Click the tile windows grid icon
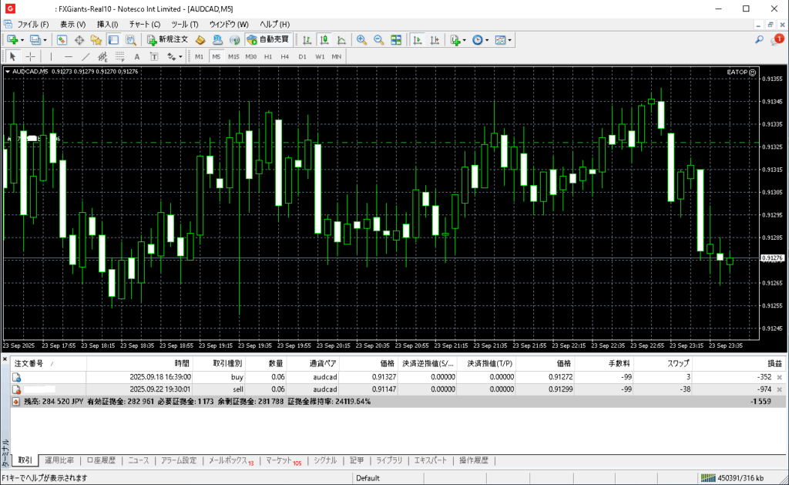789x485 pixels. (396, 39)
